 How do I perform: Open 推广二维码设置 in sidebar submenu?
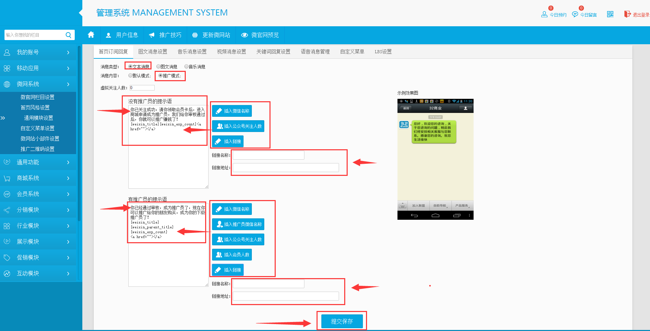[x=37, y=149]
